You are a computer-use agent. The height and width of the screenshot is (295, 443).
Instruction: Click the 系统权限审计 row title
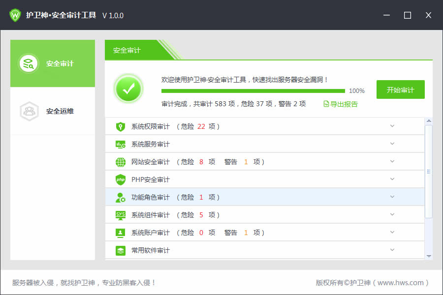[x=151, y=126]
